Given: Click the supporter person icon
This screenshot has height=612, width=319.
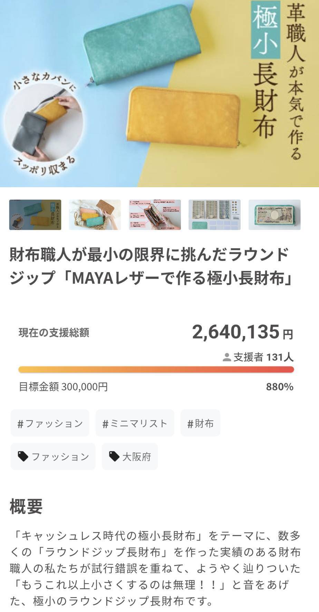Looking at the screenshot, I should pyautogui.click(x=227, y=357).
